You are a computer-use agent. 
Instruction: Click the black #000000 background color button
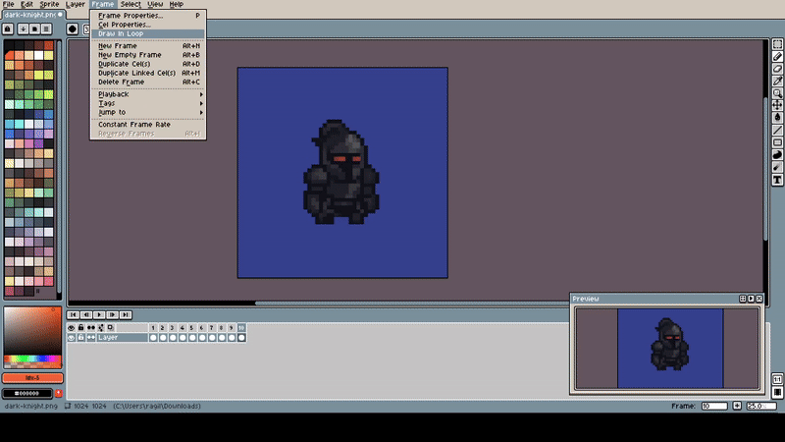pyautogui.click(x=27, y=394)
